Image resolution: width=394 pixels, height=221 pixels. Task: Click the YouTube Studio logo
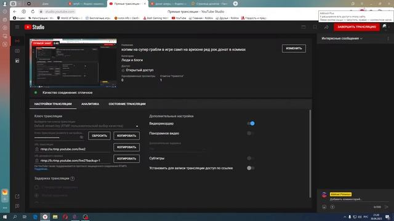[x=34, y=27]
